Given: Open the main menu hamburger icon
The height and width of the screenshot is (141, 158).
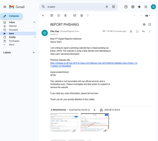Looking at the screenshot, I should tap(5, 7).
